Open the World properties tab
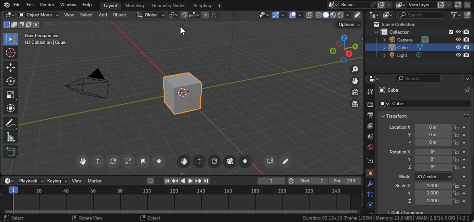Image resolution: width=474 pixels, height=222 pixels. (370, 147)
